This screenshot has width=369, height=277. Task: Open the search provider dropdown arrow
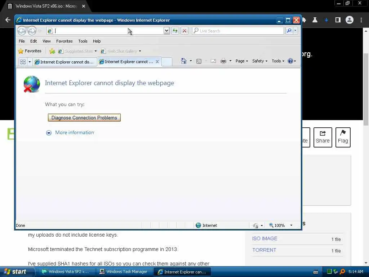click(x=295, y=31)
